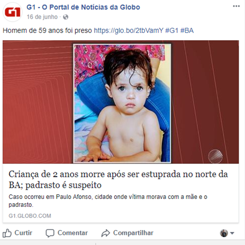Viewport: 245px width, 245px height.
Task: Click the arrow share icon
Action: [106, 233]
